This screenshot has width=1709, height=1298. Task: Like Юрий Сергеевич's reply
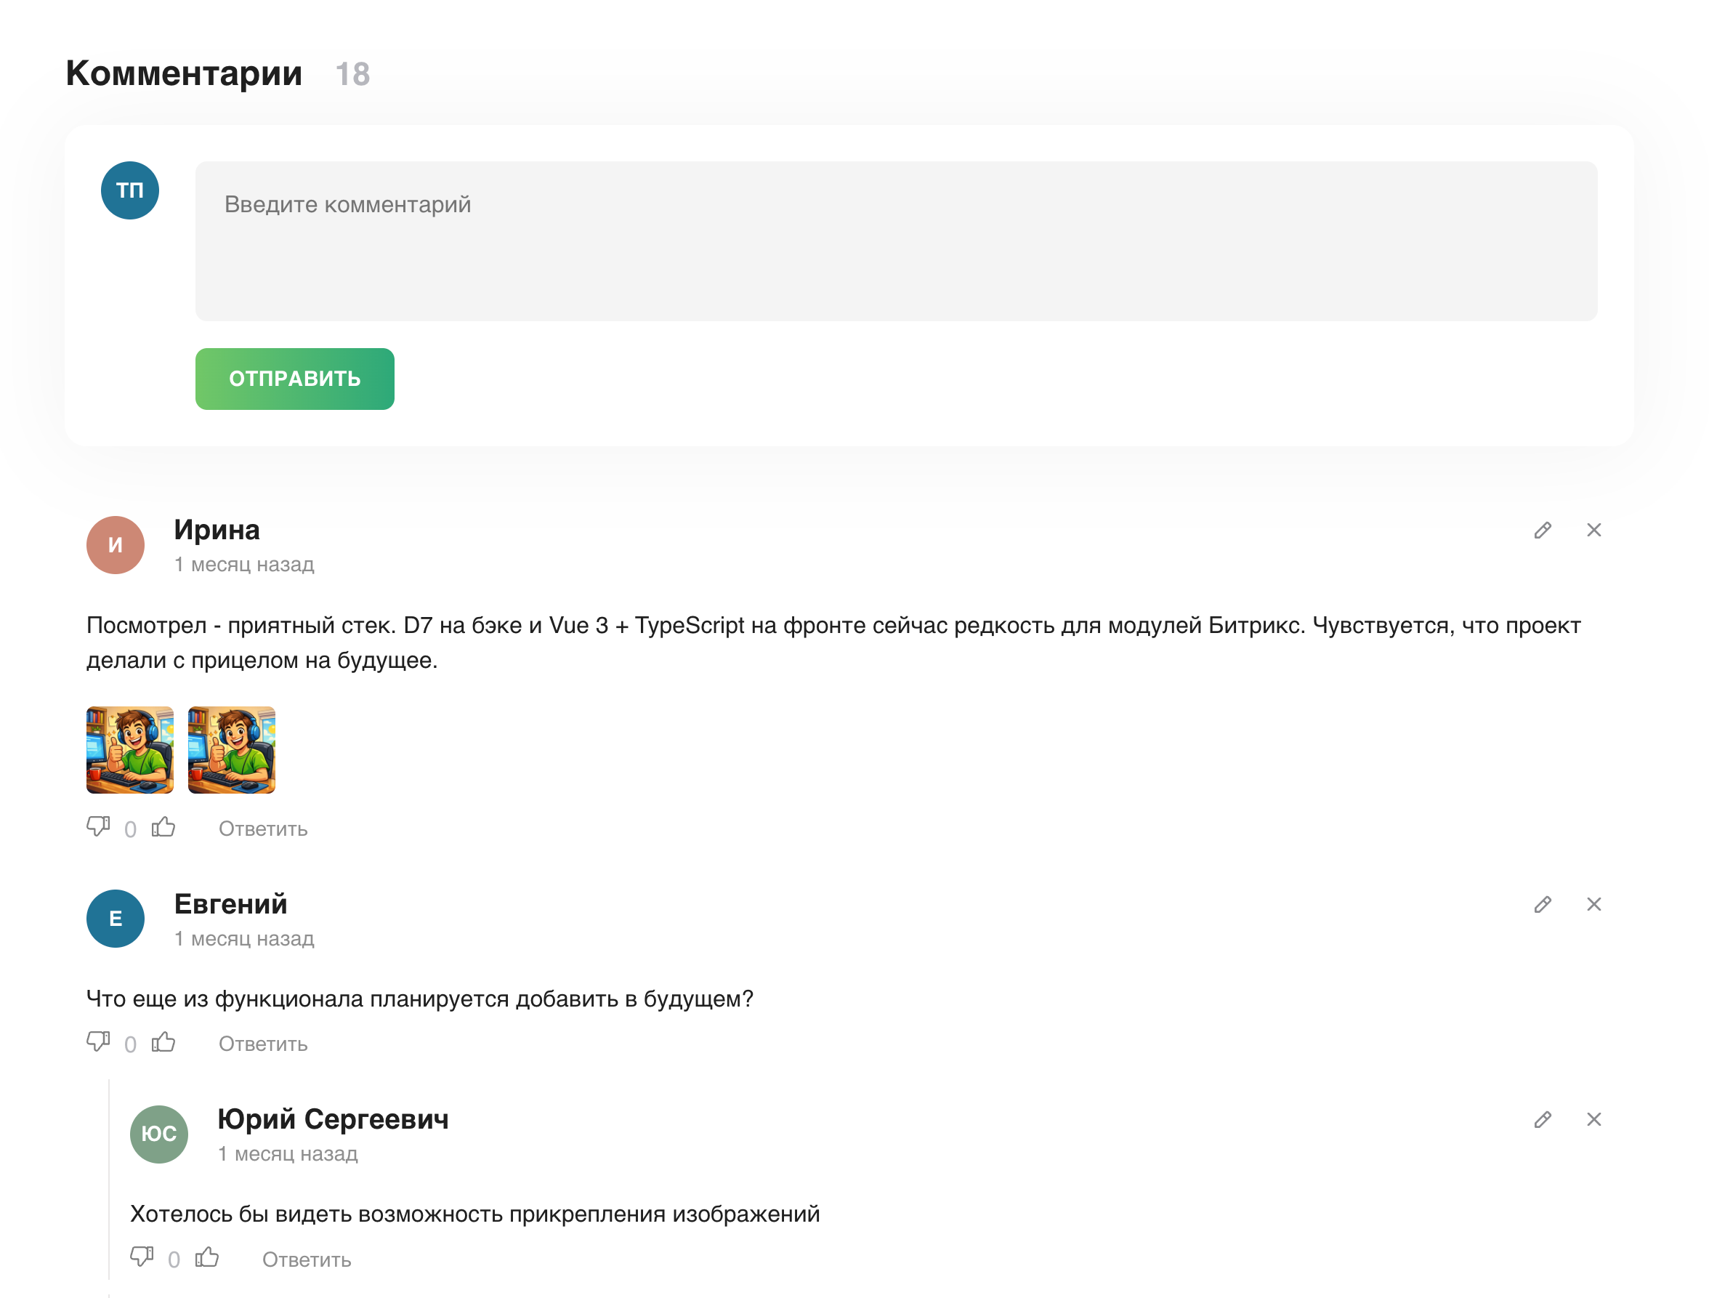[207, 1258]
